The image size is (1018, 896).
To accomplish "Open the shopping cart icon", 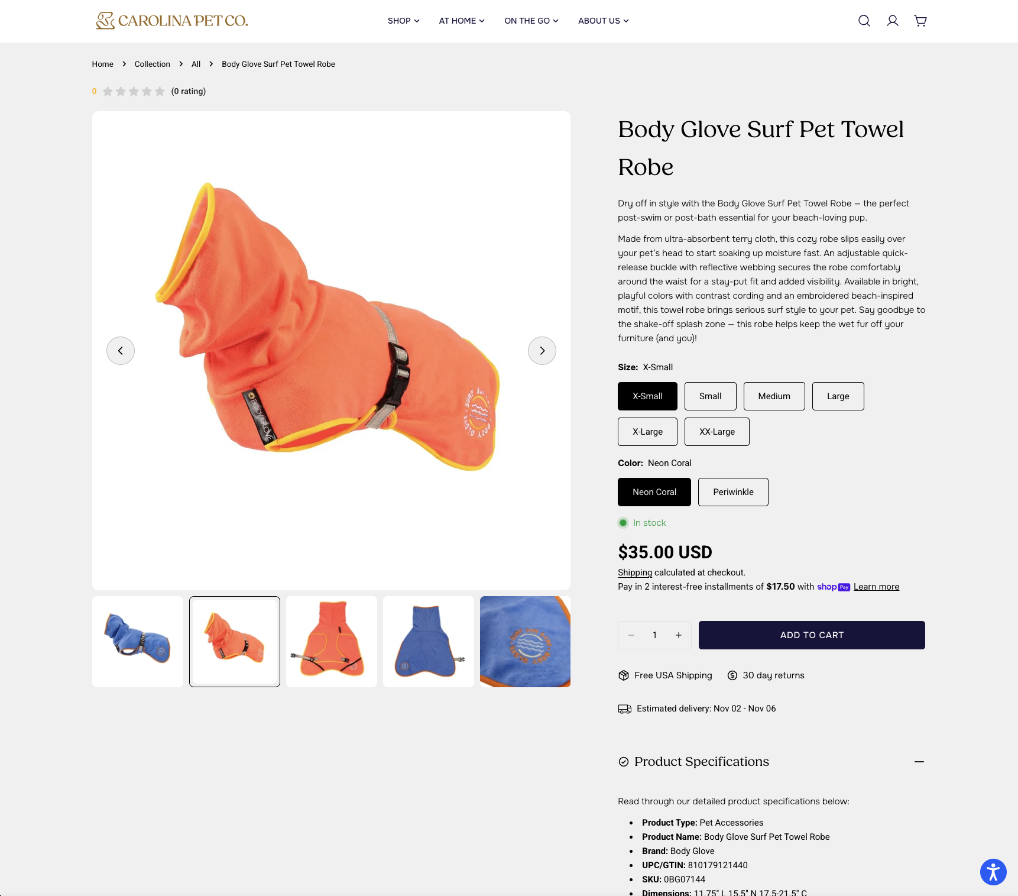I will [920, 21].
